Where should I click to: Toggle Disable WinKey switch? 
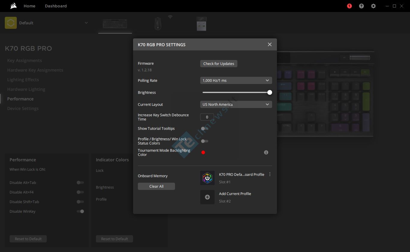pyautogui.click(x=80, y=211)
